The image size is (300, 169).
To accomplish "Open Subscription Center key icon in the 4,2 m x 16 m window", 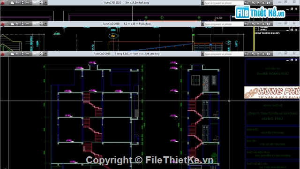I will [253, 24].
